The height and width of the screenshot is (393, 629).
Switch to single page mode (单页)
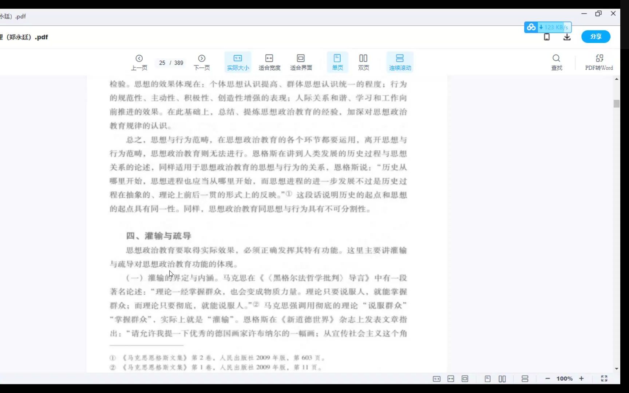(337, 62)
